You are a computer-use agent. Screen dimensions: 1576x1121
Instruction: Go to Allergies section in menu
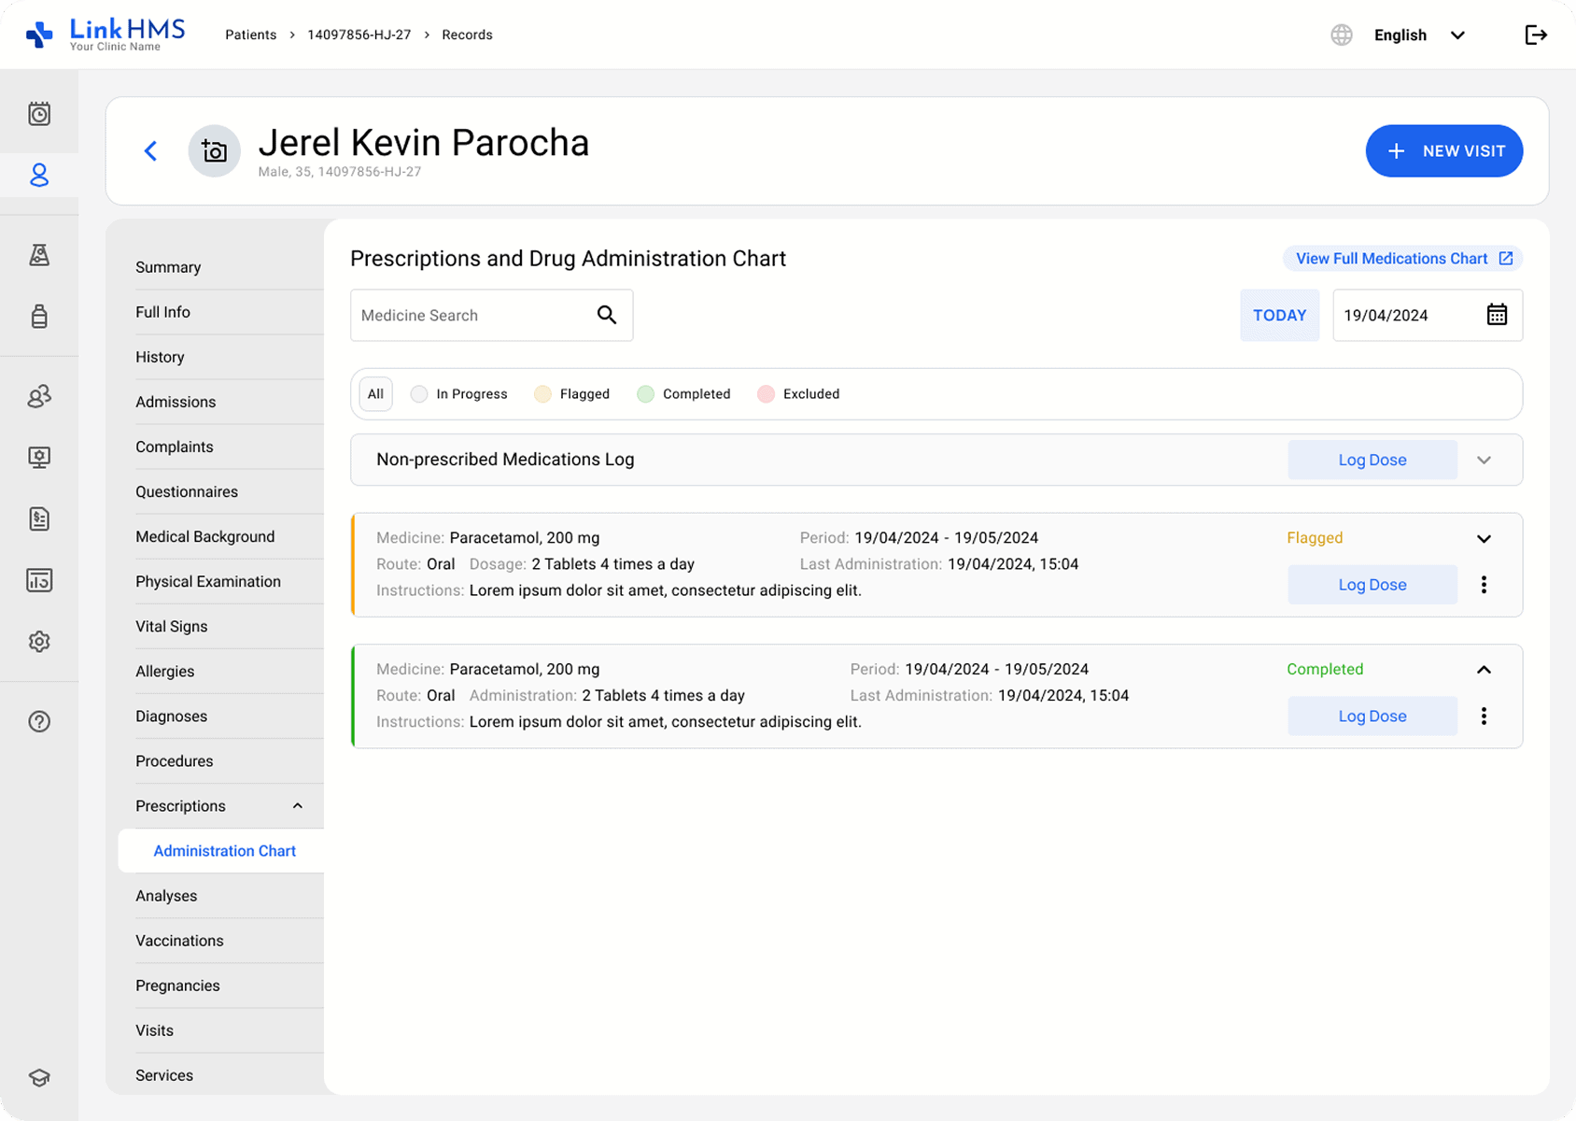point(165,672)
